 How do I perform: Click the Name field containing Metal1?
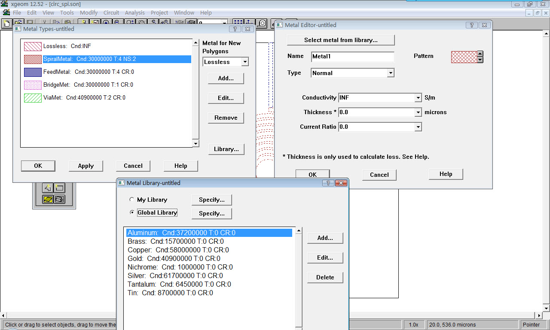pyautogui.click(x=352, y=57)
